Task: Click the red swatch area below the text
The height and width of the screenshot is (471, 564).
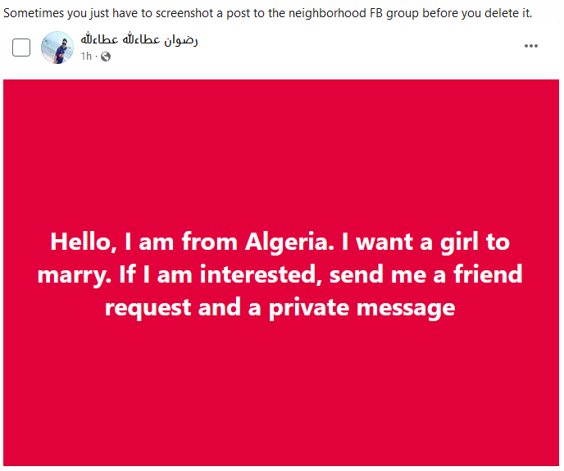Action: coord(281,394)
